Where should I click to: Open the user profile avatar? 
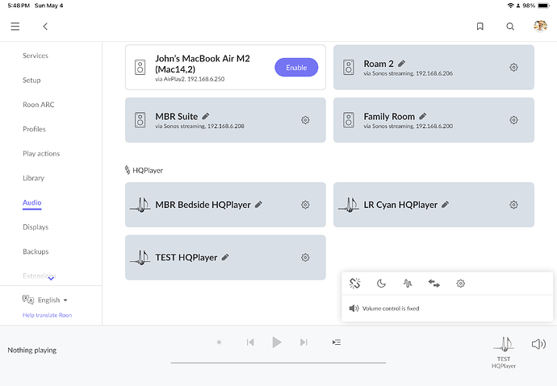click(x=540, y=26)
